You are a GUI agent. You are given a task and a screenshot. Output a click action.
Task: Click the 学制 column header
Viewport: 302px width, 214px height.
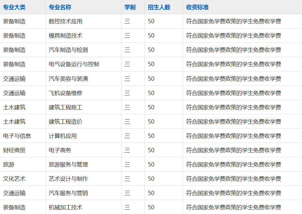130,7
